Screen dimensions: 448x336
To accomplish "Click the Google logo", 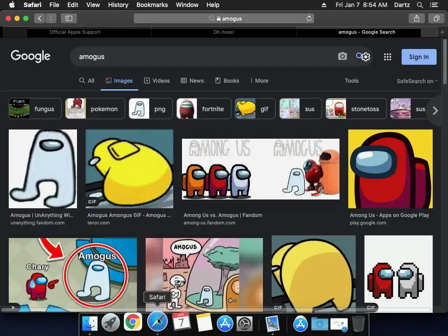I will [x=31, y=56].
